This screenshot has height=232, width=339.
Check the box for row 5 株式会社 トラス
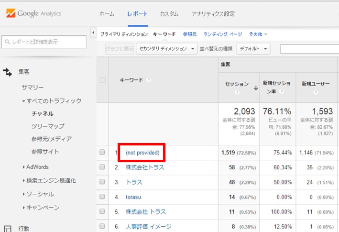[102, 211]
